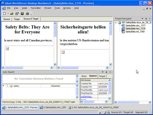Viewport: 153px width, 115px height.
Task: Switch to 1. SafetyBelts.htm_1370 - Preview window tab
Action: coord(20,107)
